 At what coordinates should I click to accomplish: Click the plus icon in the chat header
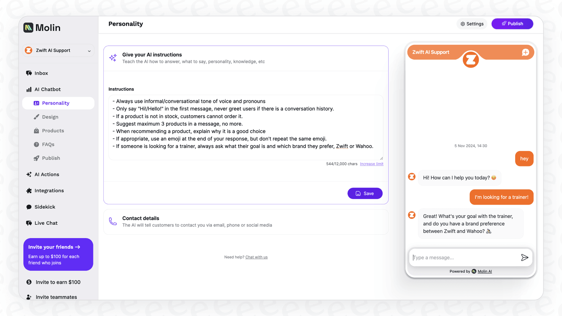(x=526, y=52)
